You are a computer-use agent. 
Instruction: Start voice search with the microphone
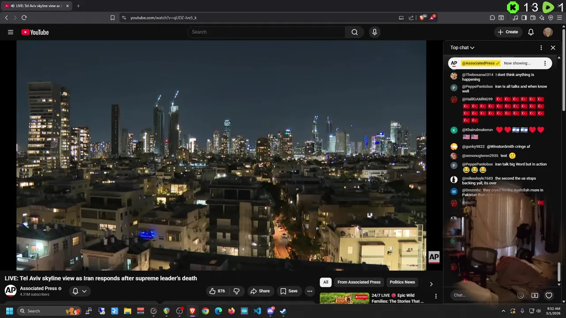[x=375, y=32]
